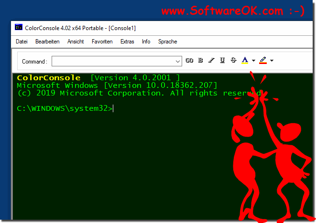
Task: Click the C:\WINDOWS\system32> prompt line
Action: (x=65, y=108)
